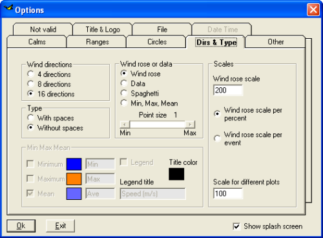The height and width of the screenshot is (238, 323).
Task: Open the Circles tab
Action: (x=157, y=41)
